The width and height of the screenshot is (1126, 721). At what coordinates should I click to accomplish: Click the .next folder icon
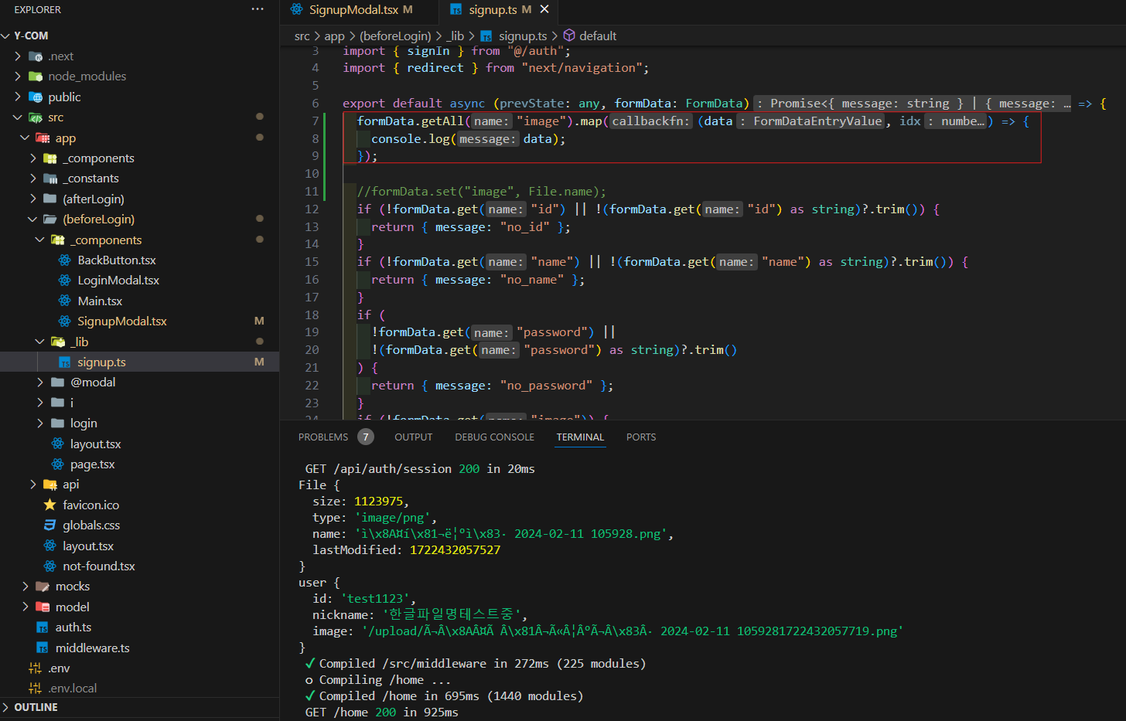pyautogui.click(x=36, y=56)
